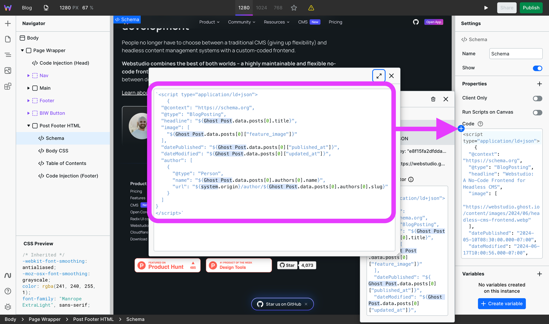Start preview with the play icon
Screen dimensions: 549x324
point(486,8)
